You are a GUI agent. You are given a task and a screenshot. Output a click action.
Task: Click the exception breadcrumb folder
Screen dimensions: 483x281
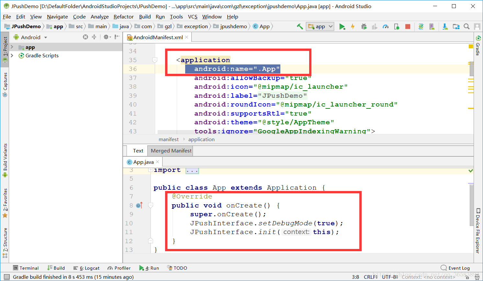coord(192,27)
